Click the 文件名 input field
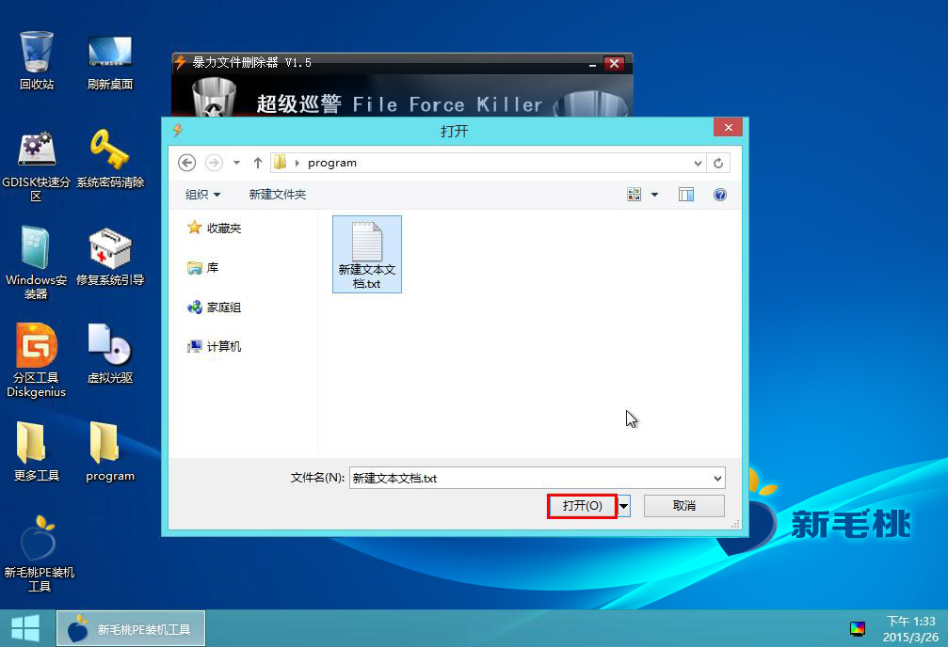Image resolution: width=948 pixels, height=647 pixels. coord(530,478)
